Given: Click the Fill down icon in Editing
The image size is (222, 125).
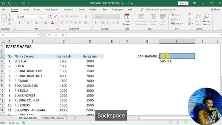Looking at the screenshot, I should pos(189,19).
